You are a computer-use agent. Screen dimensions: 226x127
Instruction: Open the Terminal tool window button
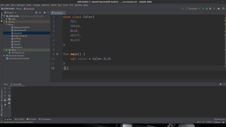(x=31, y=119)
